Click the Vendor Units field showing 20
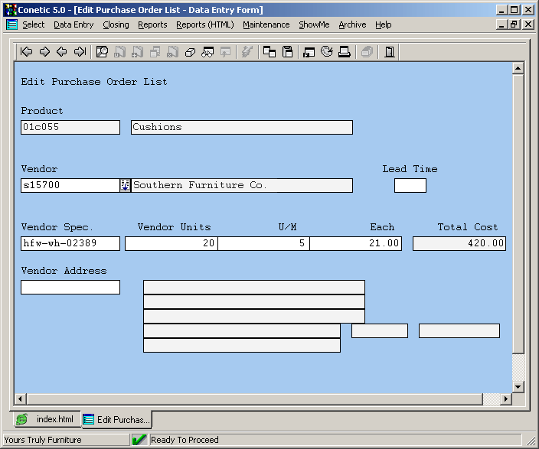Image resolution: width=539 pixels, height=449 pixels. [171, 243]
